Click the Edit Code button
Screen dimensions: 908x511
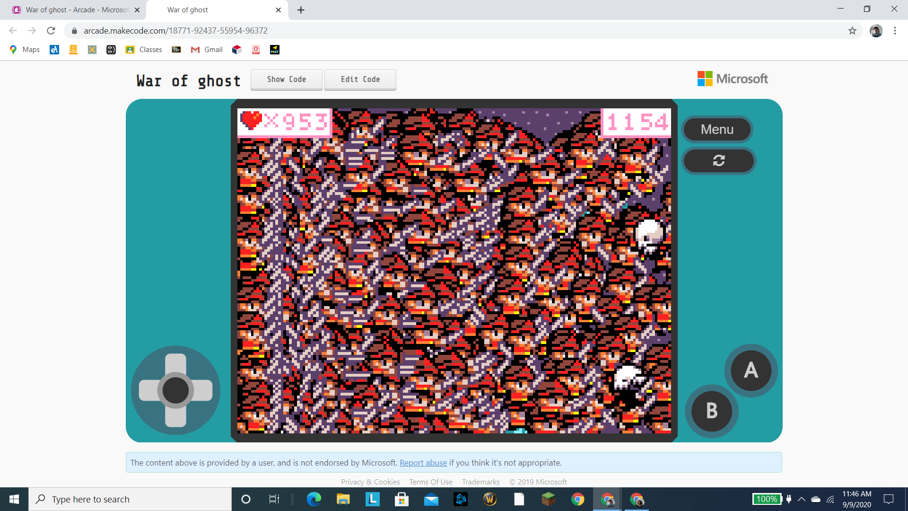(360, 79)
